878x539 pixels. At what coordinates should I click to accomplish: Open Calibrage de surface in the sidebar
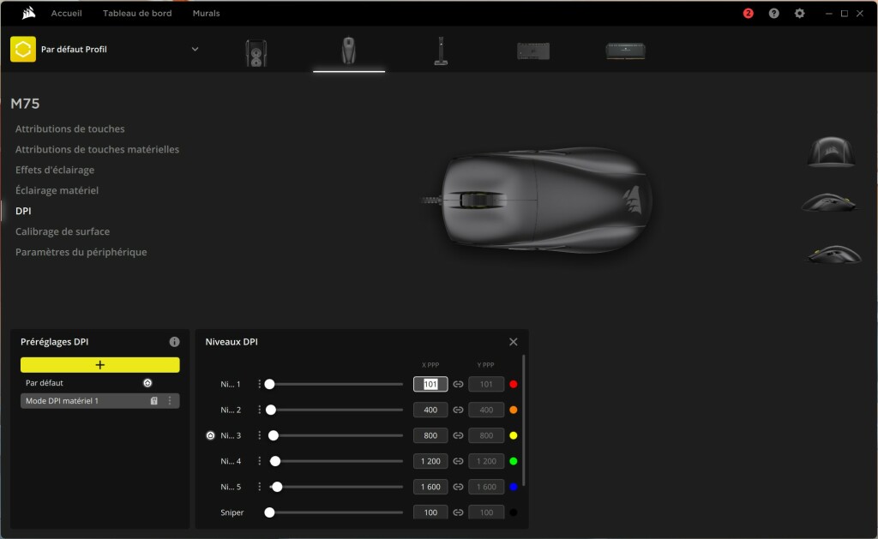(62, 231)
